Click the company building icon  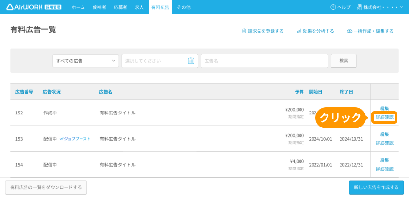(x=359, y=7)
